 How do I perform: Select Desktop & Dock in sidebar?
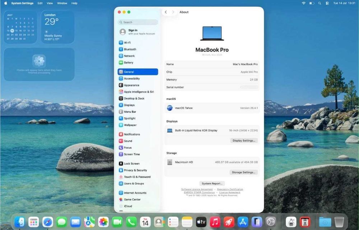click(137, 98)
